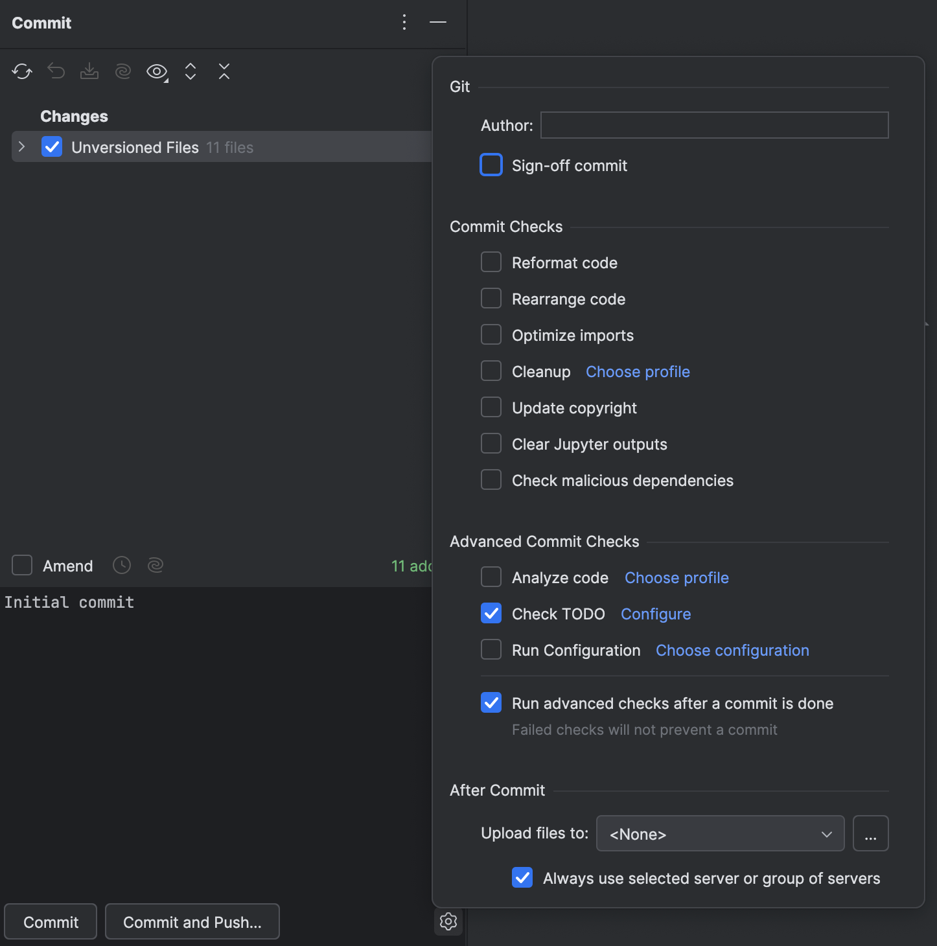
Task: Click the Author input field
Action: coord(713,125)
